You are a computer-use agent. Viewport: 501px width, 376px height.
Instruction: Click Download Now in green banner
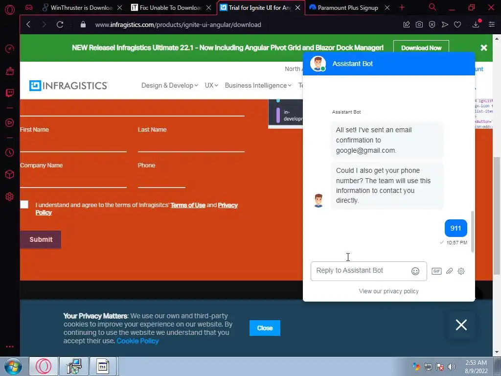(x=421, y=48)
